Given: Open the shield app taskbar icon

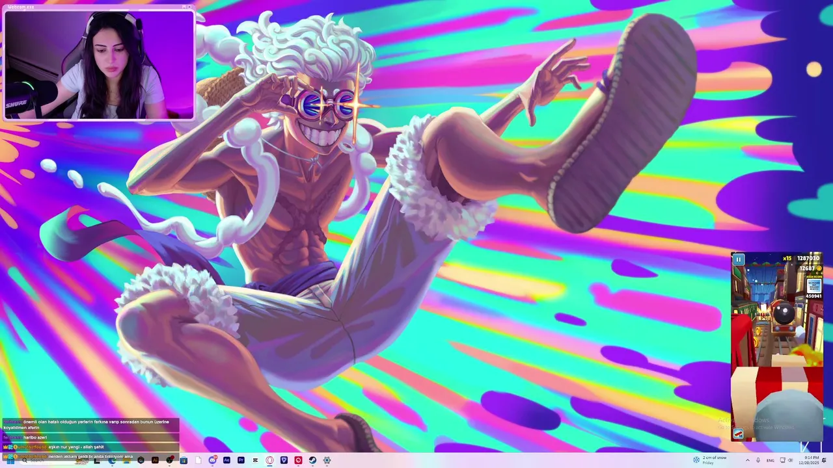Looking at the screenshot, I should click(284, 460).
